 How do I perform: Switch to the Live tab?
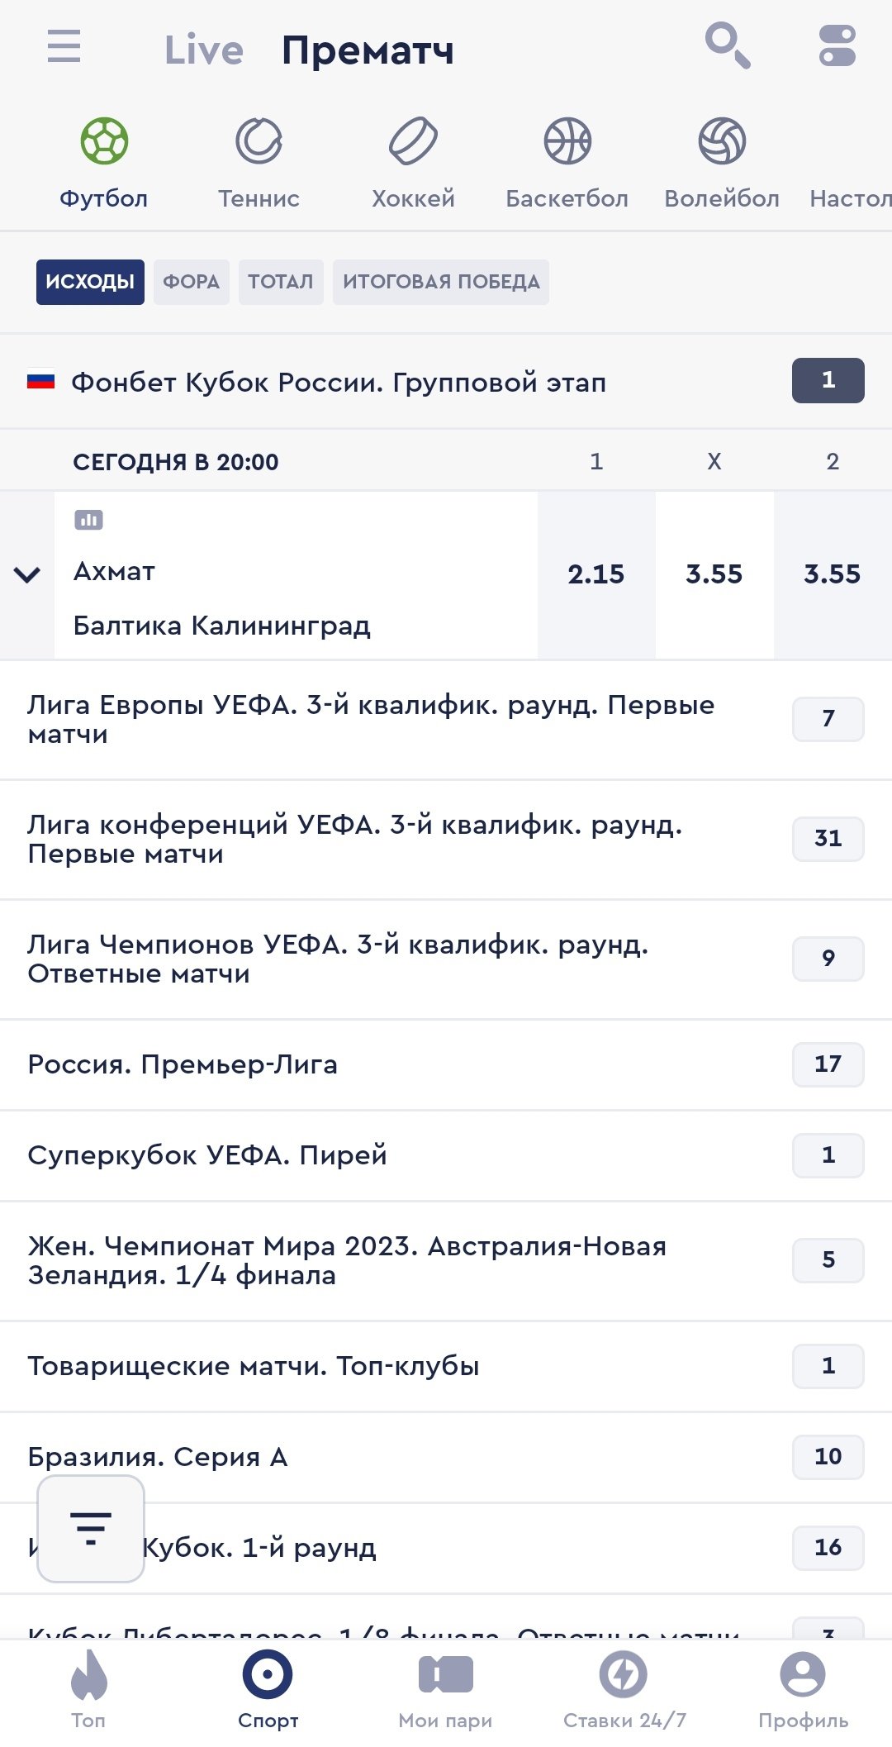(204, 50)
